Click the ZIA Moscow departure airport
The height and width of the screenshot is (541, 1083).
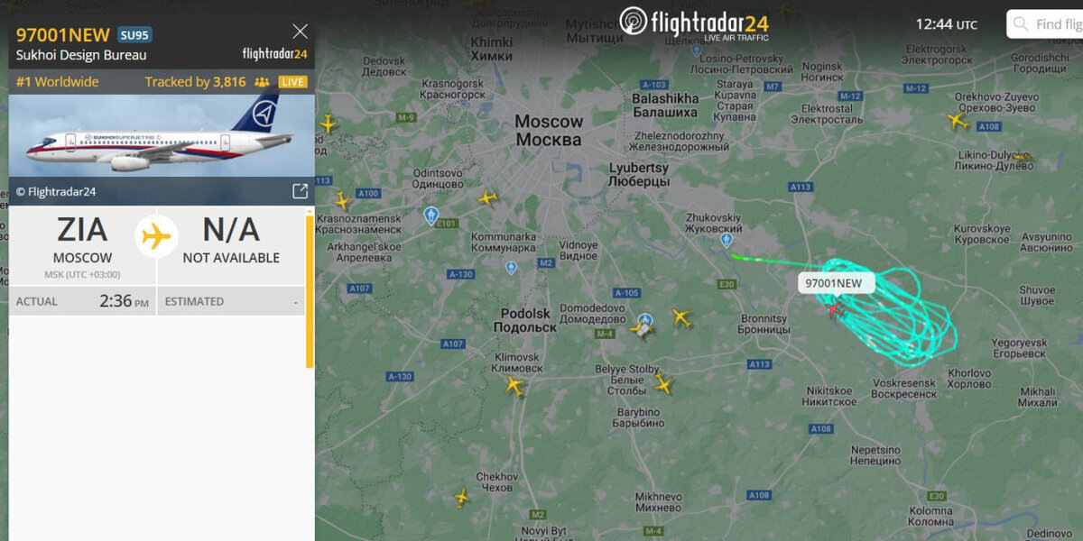pyautogui.click(x=82, y=245)
